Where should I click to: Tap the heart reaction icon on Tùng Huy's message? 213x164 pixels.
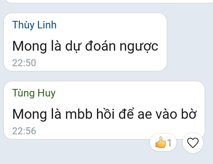pos(193,143)
